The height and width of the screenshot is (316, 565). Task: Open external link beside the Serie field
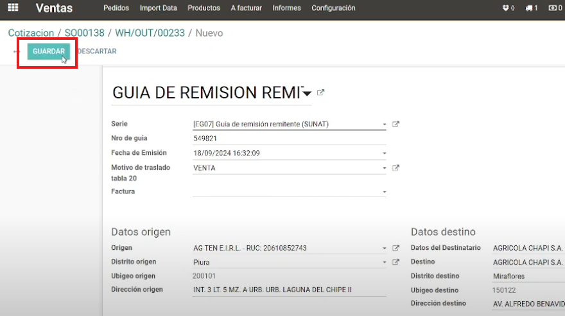coord(395,125)
